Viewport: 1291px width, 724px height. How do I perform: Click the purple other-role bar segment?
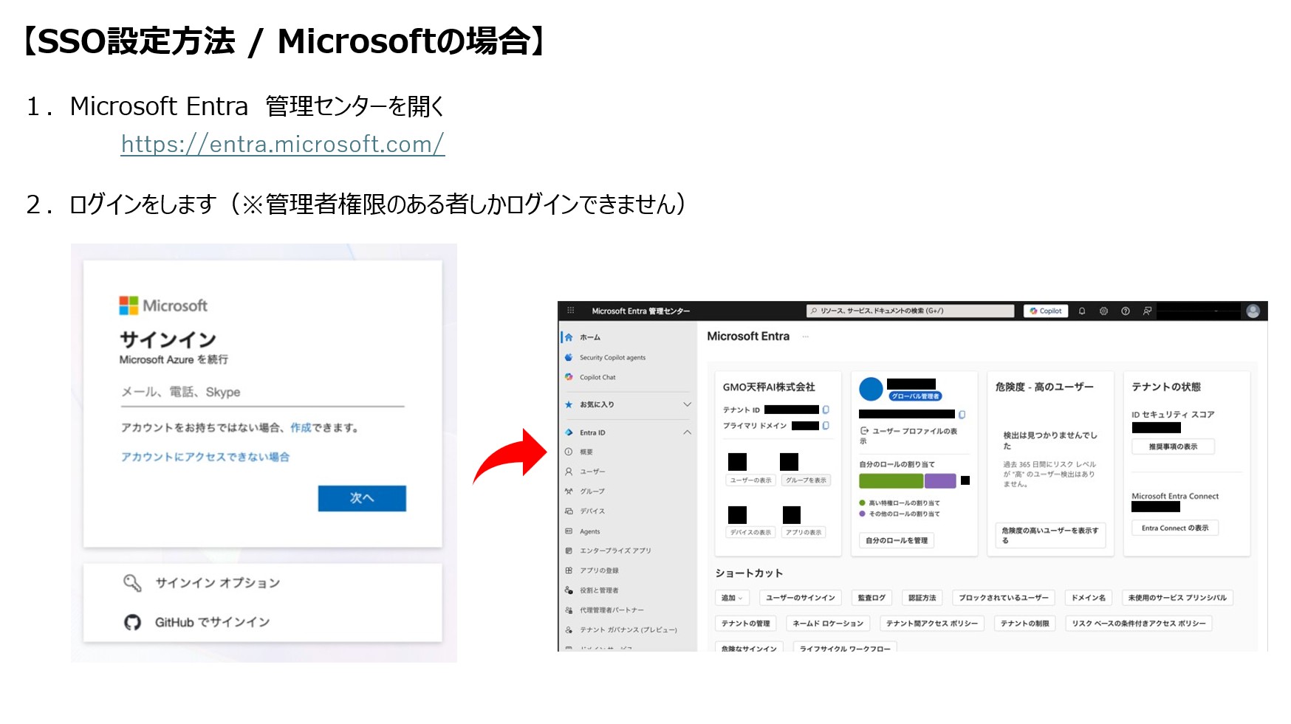click(940, 481)
